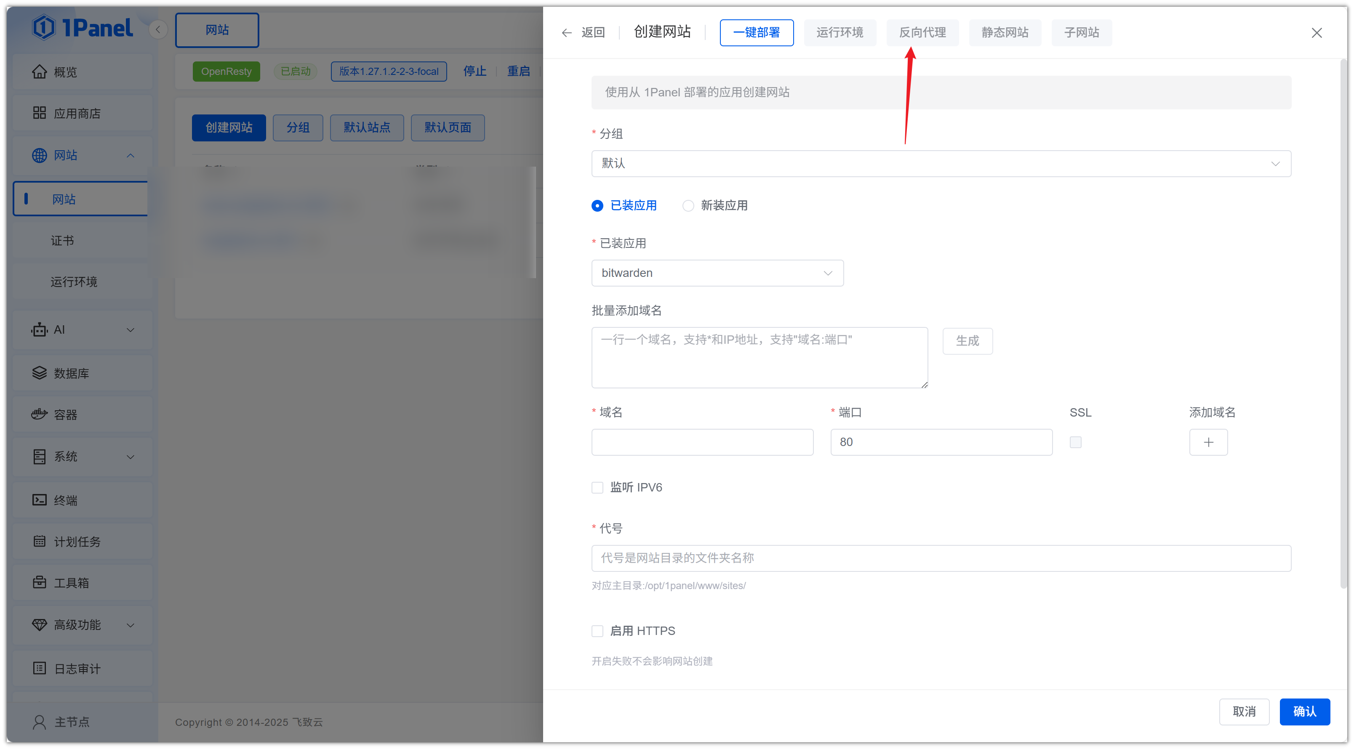Image resolution: width=1354 pixels, height=749 pixels.
Task: Open 工具箱 via its toolbox icon
Action: point(40,582)
